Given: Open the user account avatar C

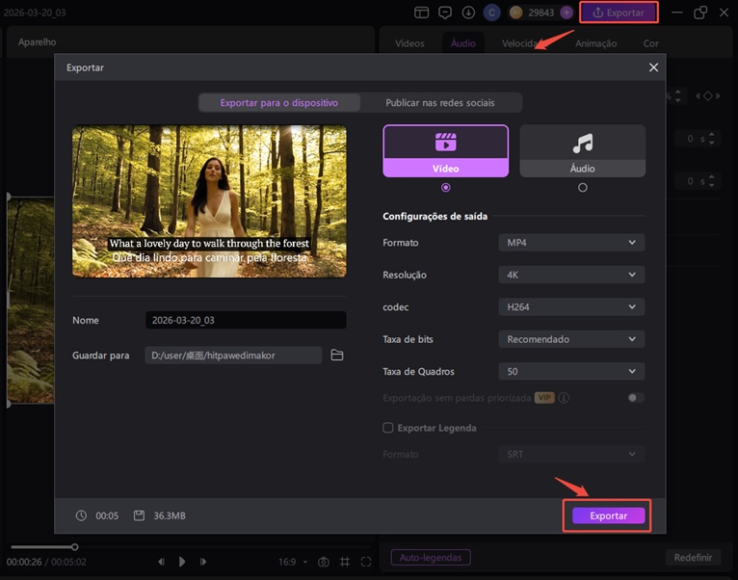Looking at the screenshot, I should pyautogui.click(x=492, y=13).
